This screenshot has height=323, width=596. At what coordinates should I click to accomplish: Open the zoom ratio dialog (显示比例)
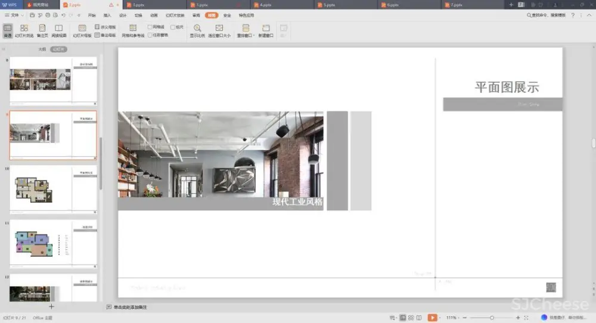tap(197, 30)
